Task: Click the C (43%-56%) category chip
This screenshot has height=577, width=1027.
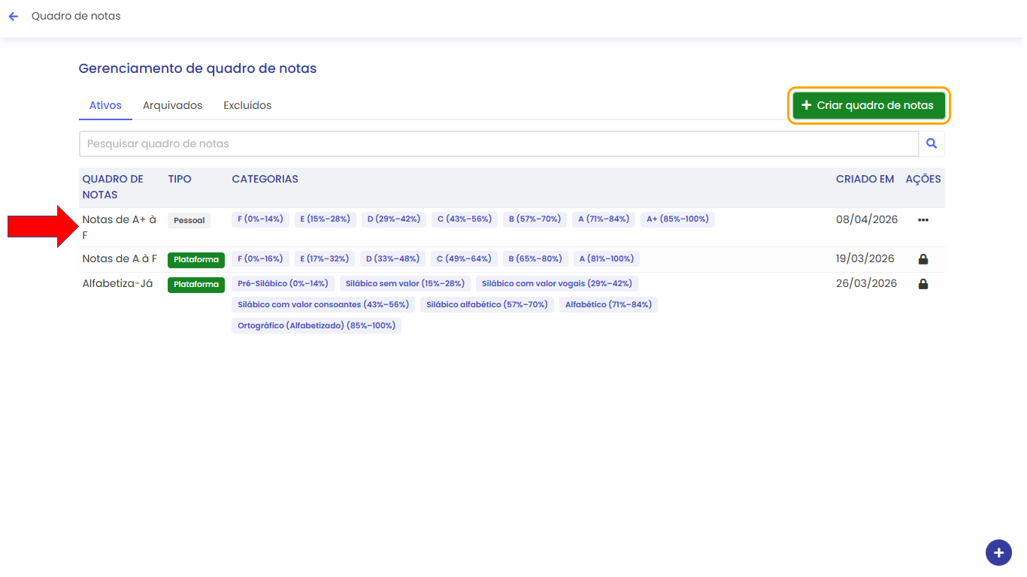Action: 465,219
